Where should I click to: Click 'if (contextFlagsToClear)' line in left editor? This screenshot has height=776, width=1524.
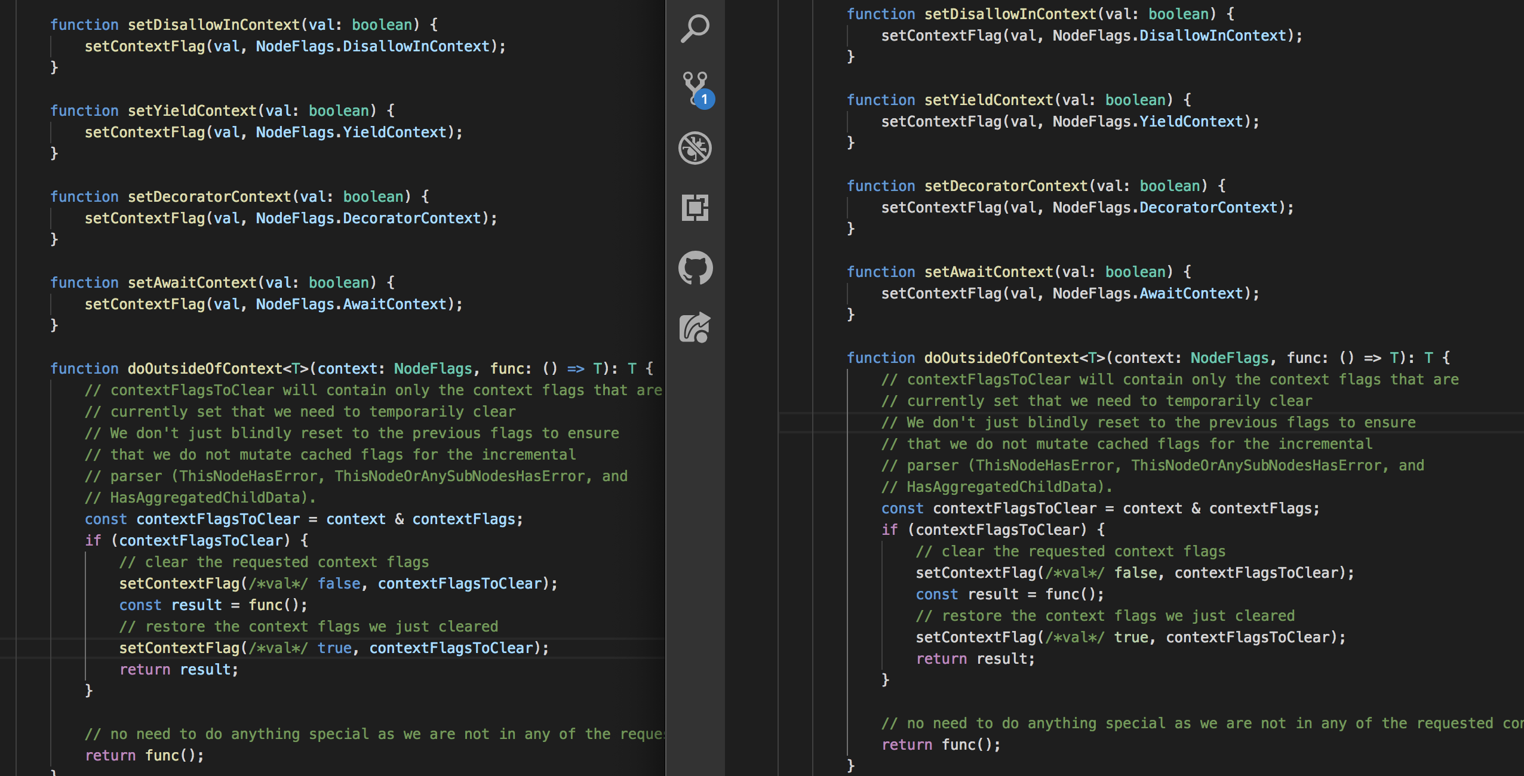196,540
